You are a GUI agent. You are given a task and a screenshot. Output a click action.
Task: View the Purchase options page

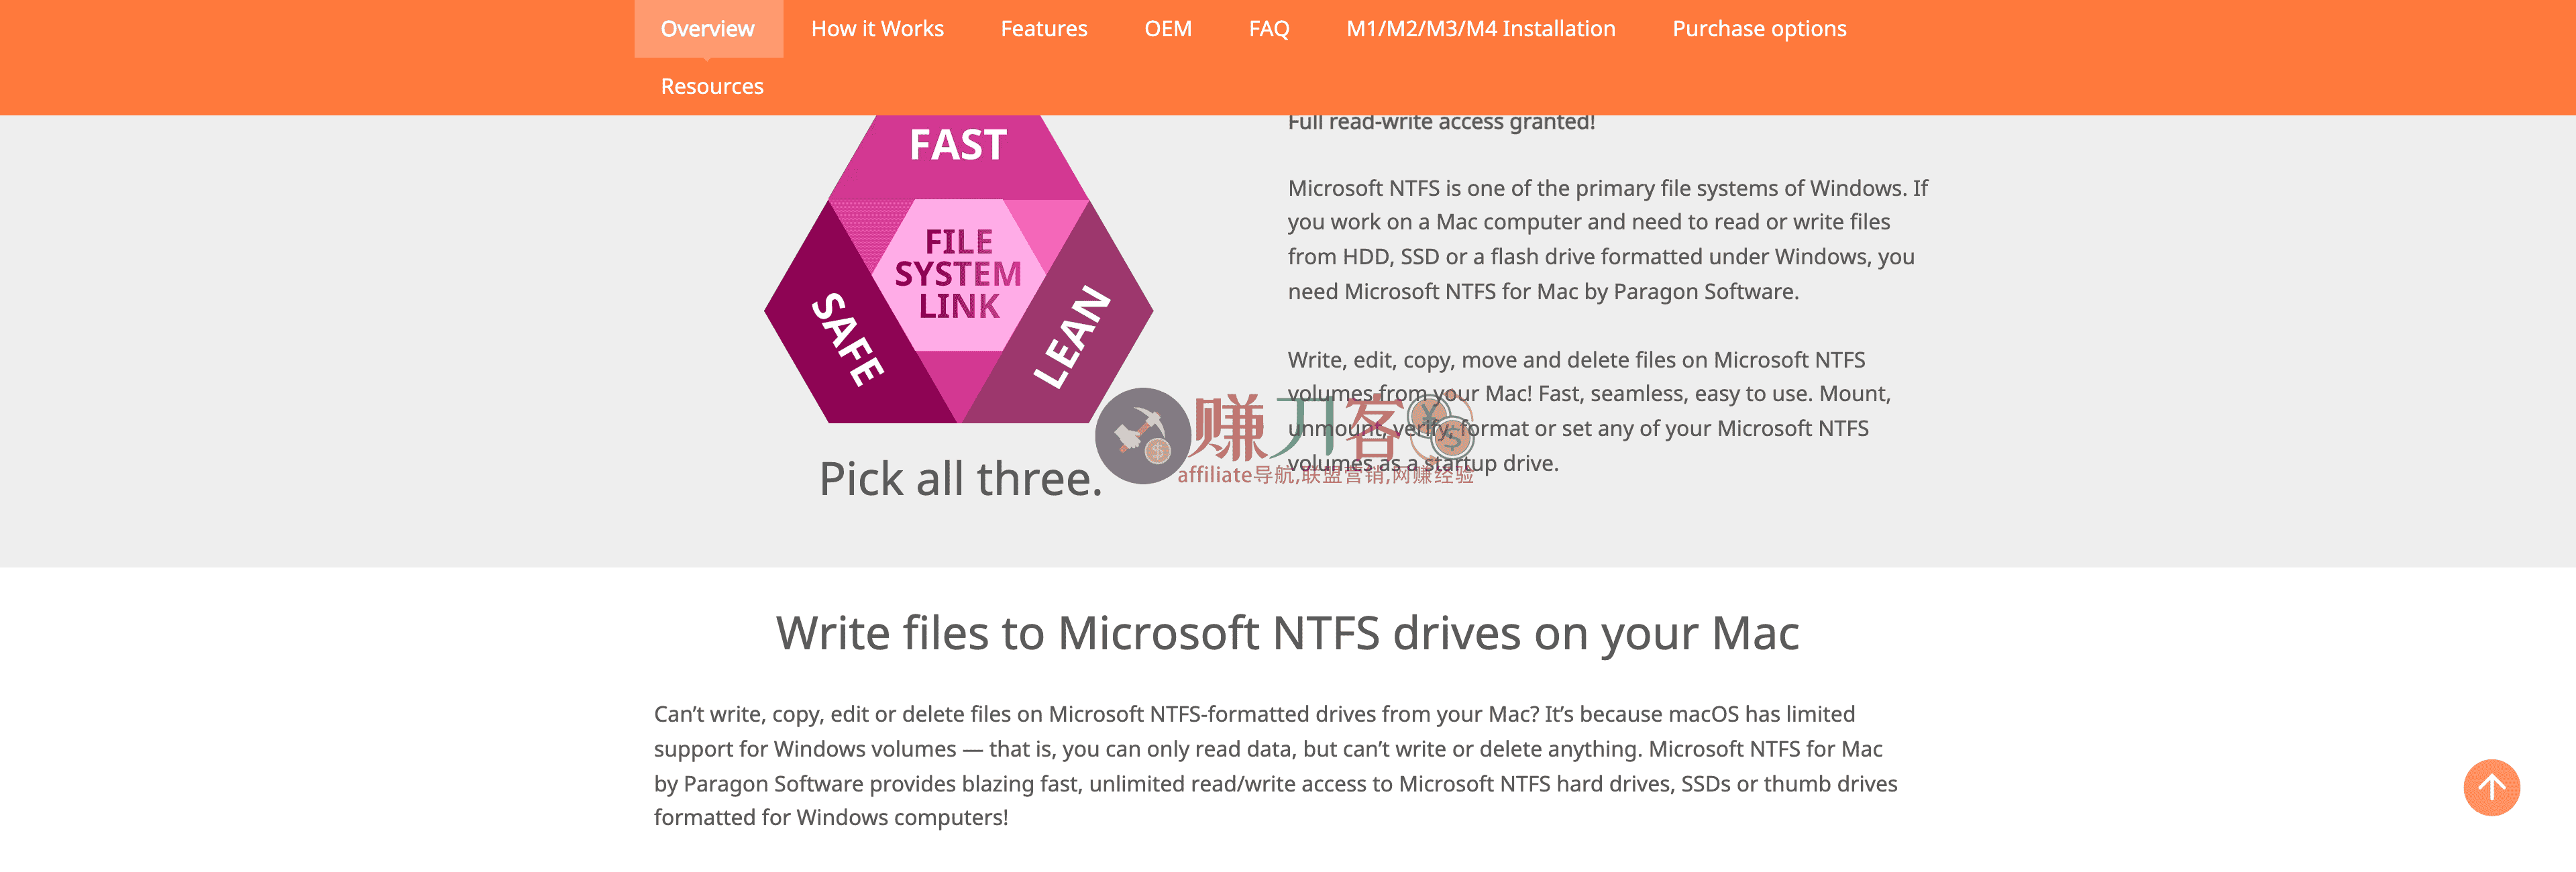coord(1759,28)
